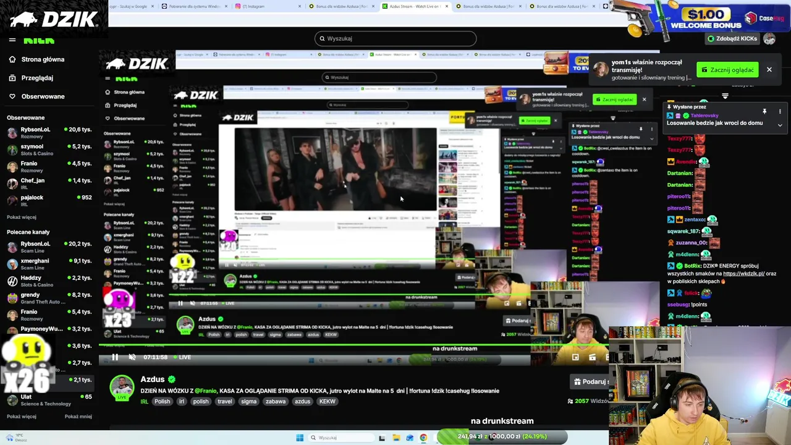Viewport: 791px width, 445px height.
Task: Open Haddzy in recommended channels
Action: [49, 281]
